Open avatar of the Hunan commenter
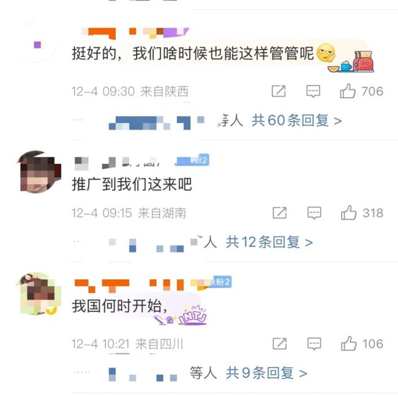398x395 pixels. [x=39, y=172]
